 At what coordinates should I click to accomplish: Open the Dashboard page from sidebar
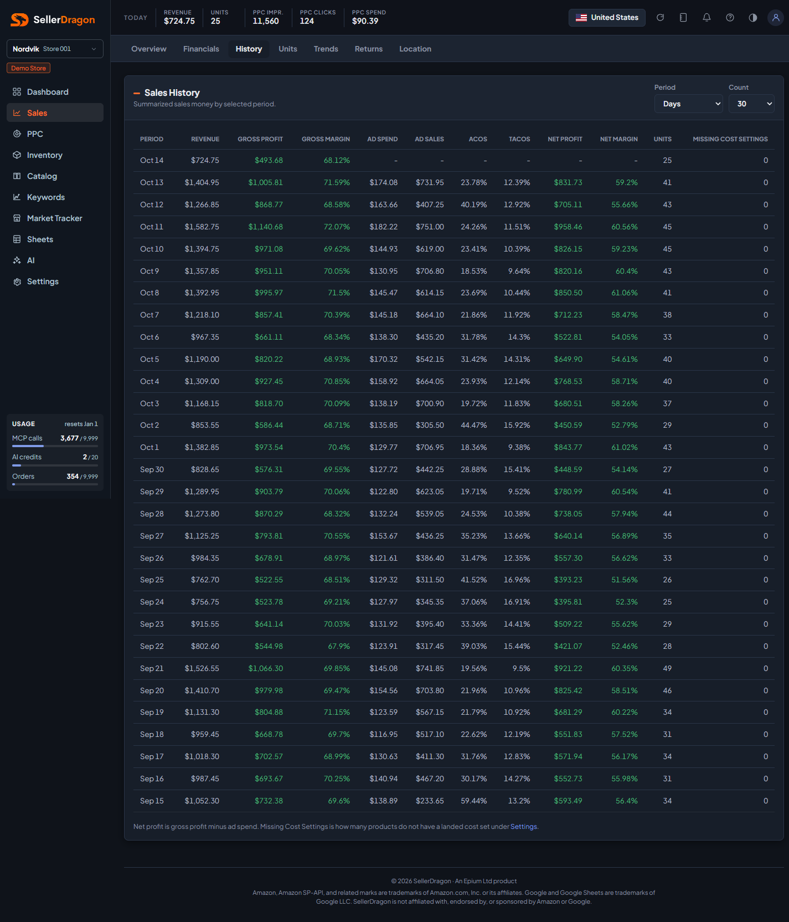[x=55, y=92]
